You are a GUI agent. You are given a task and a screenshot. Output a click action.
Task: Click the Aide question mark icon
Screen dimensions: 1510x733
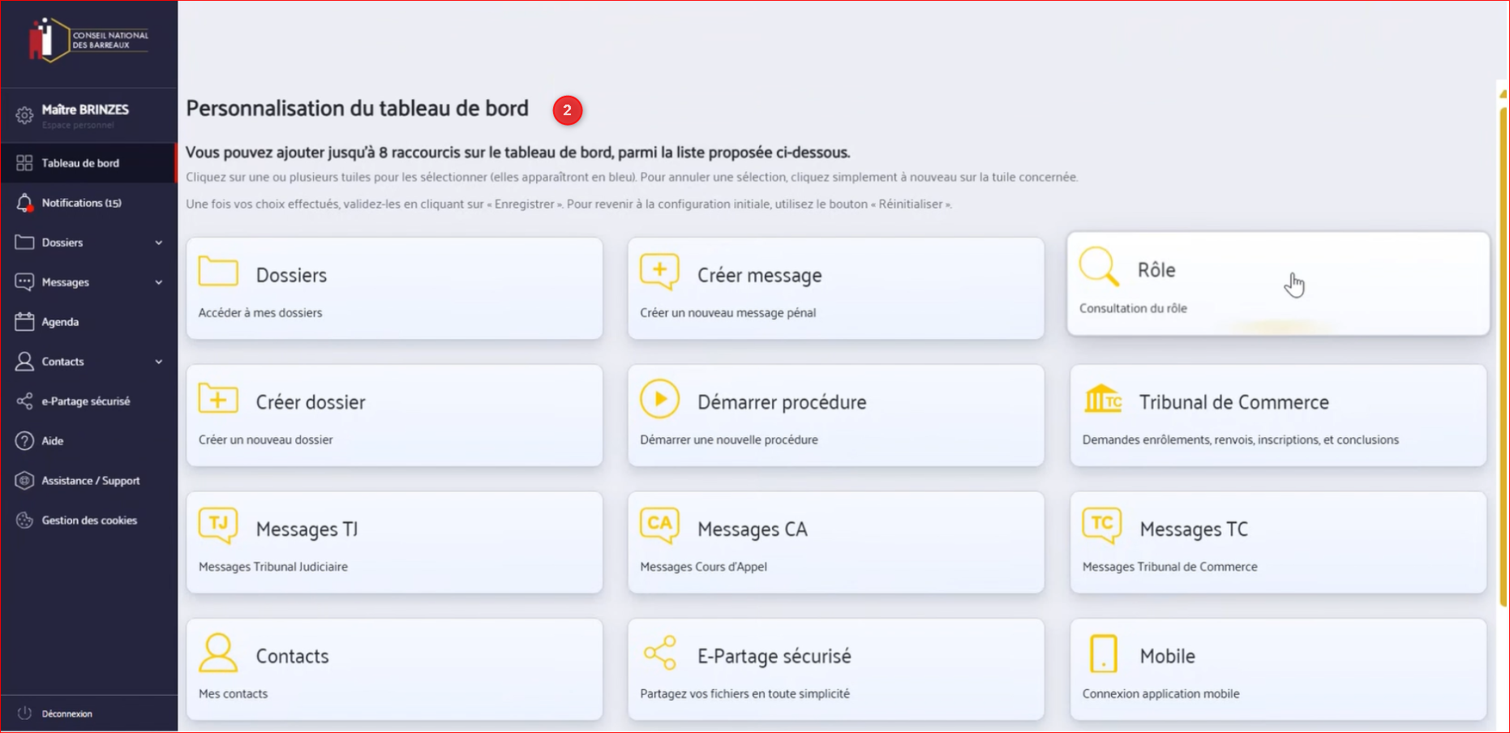tap(24, 441)
